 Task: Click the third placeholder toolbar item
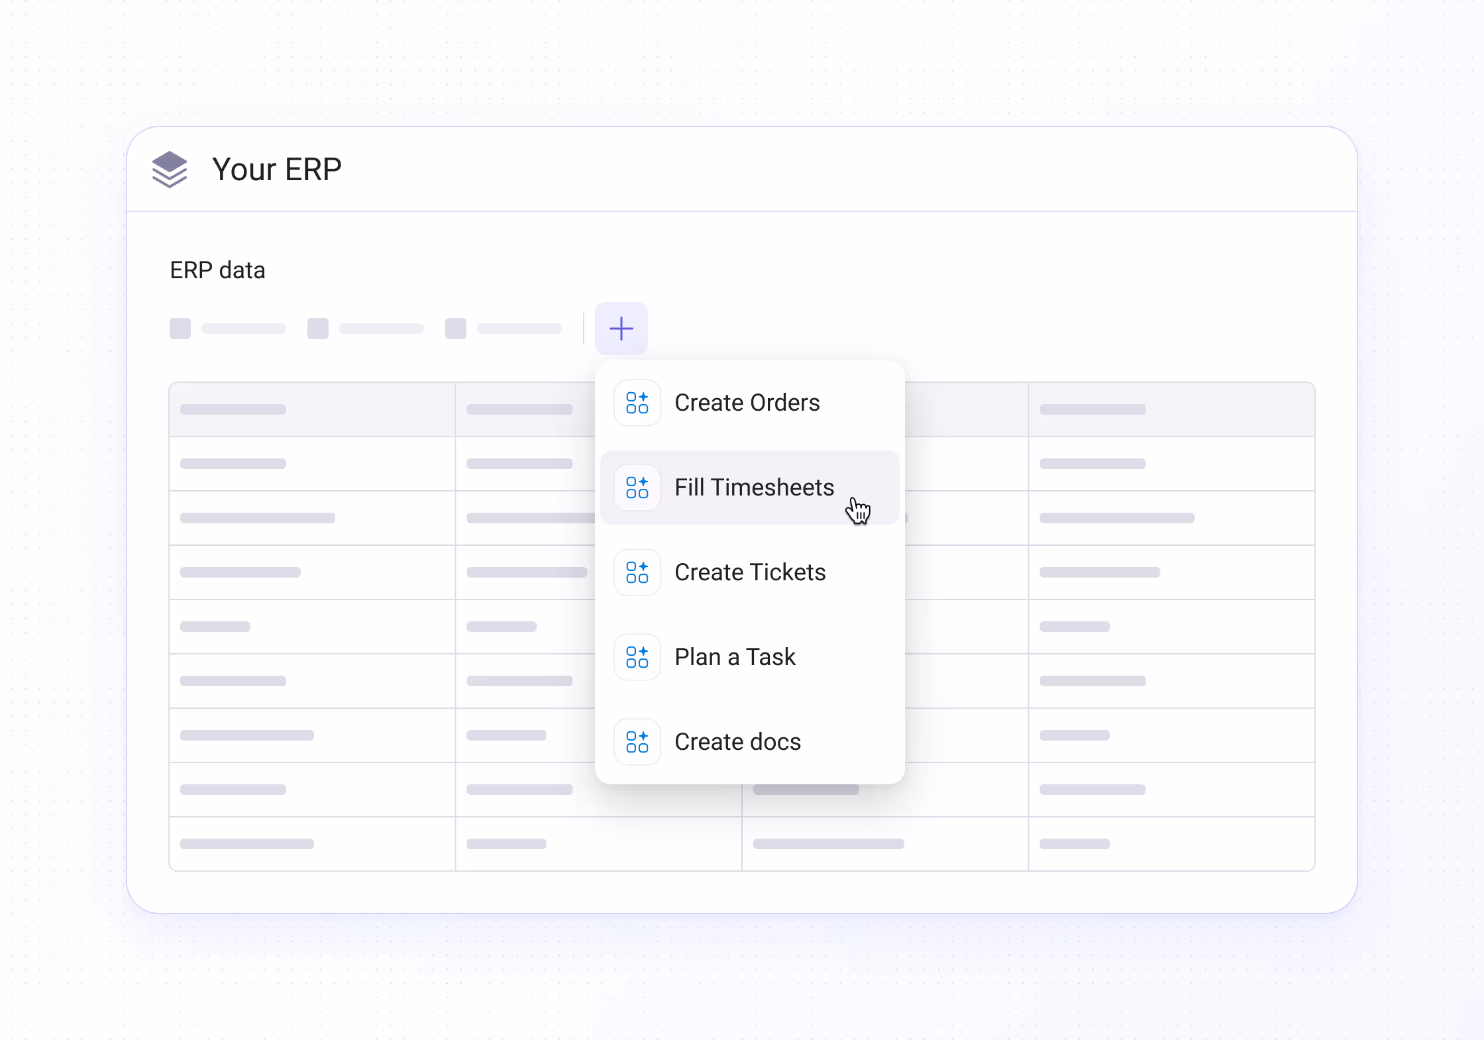pyautogui.click(x=503, y=329)
